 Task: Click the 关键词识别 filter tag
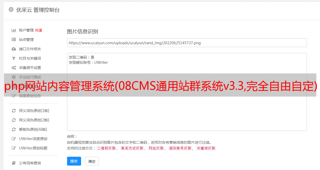206,148
